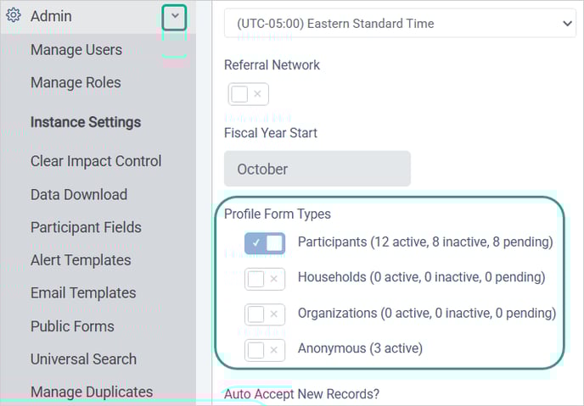This screenshot has height=406, width=584.
Task: Open Alert Templates
Action: click(x=81, y=260)
